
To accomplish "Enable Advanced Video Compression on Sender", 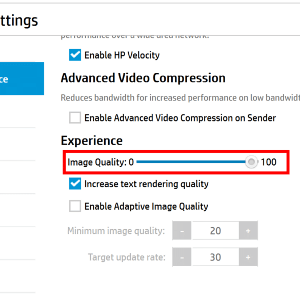I will coord(75,117).
